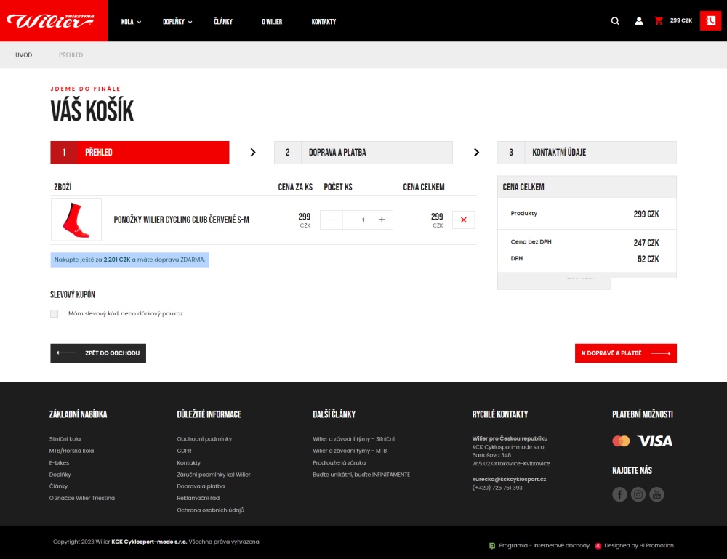The width and height of the screenshot is (727, 559).
Task: Open Reklamační řád footer link
Action: point(198,498)
